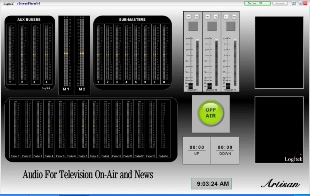Click the Channel 1 fader knob
The width and height of the screenshot is (310, 196).
point(190,86)
